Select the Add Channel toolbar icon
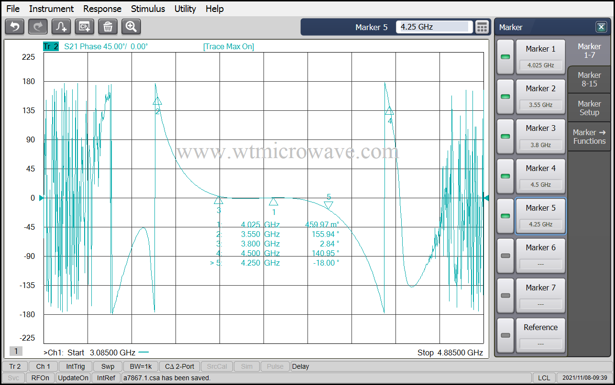 click(84, 27)
